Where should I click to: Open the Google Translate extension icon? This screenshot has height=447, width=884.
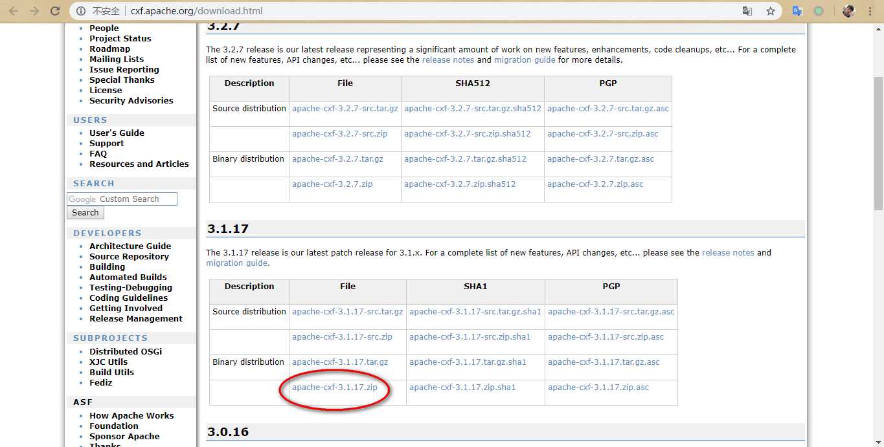pyautogui.click(x=798, y=11)
